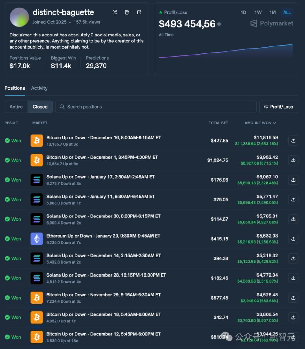Click the $427.65 total bet value
This screenshot has width=305, height=349.
[219, 141]
